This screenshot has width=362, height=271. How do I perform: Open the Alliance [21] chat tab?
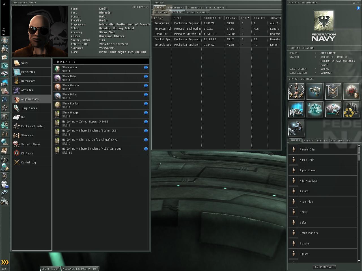click(80, 269)
